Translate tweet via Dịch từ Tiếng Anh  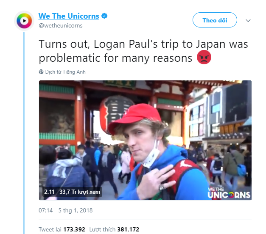65,72
